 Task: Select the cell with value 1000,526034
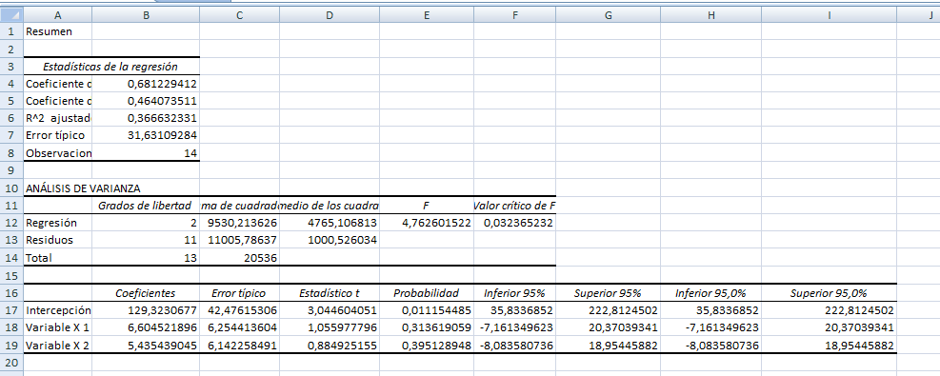pyautogui.click(x=330, y=240)
